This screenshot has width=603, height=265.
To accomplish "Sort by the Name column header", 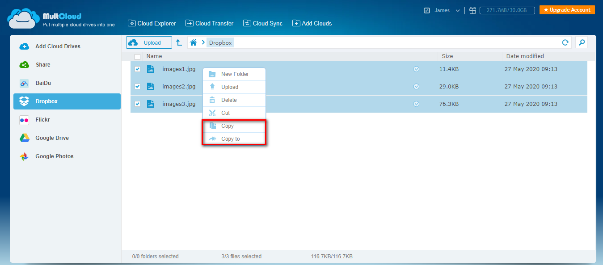I will (154, 56).
